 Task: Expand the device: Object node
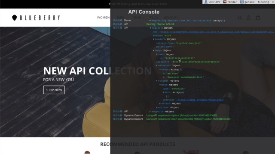[160, 104]
